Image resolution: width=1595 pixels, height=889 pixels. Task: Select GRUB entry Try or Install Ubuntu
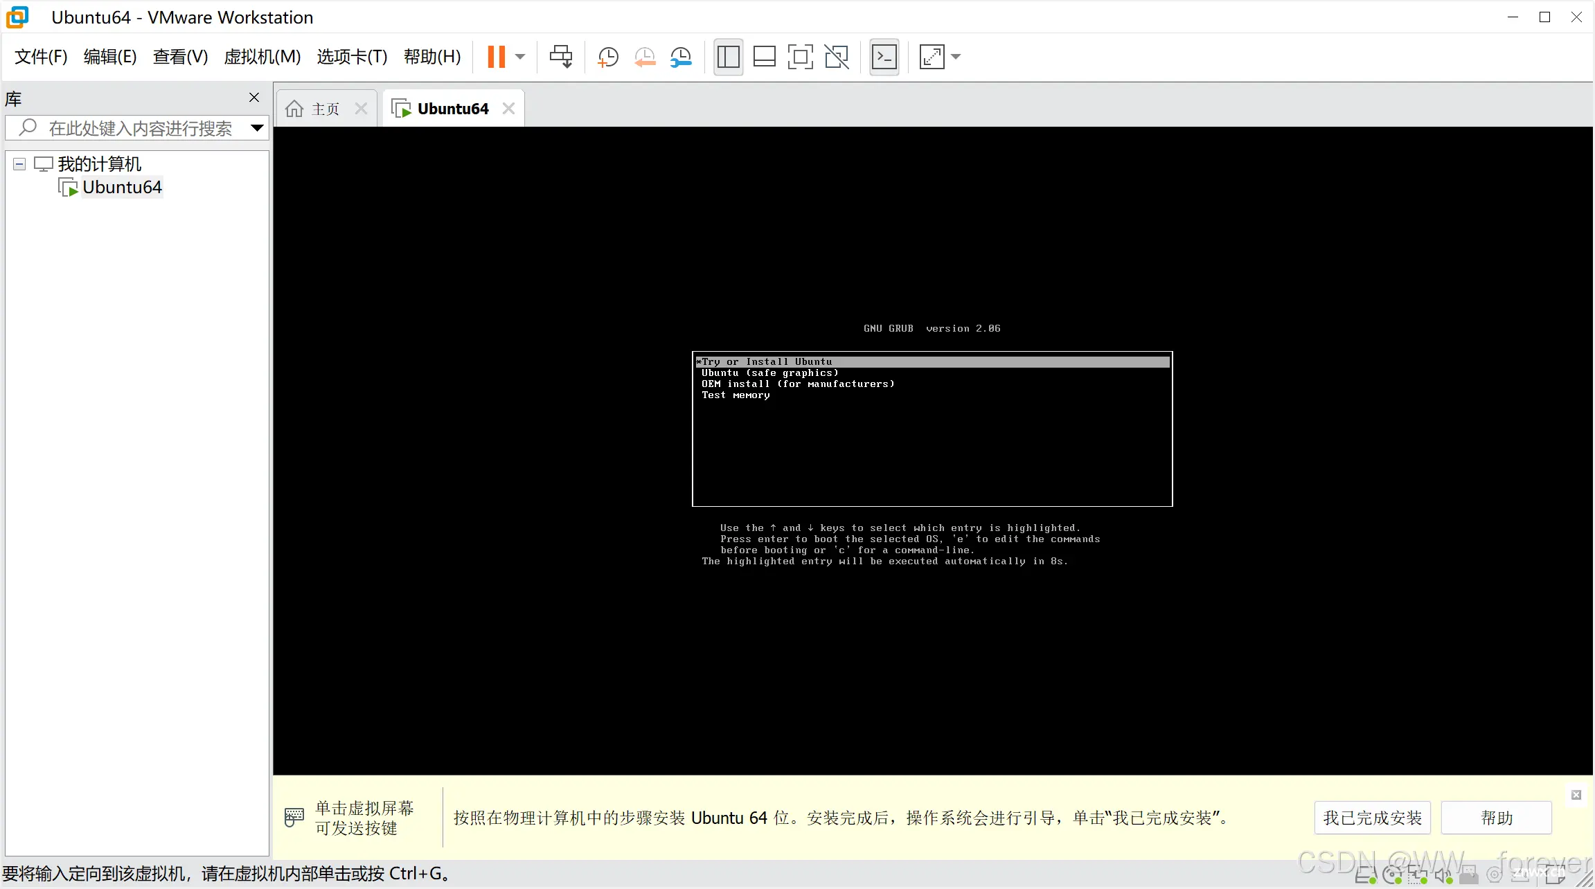pos(932,362)
